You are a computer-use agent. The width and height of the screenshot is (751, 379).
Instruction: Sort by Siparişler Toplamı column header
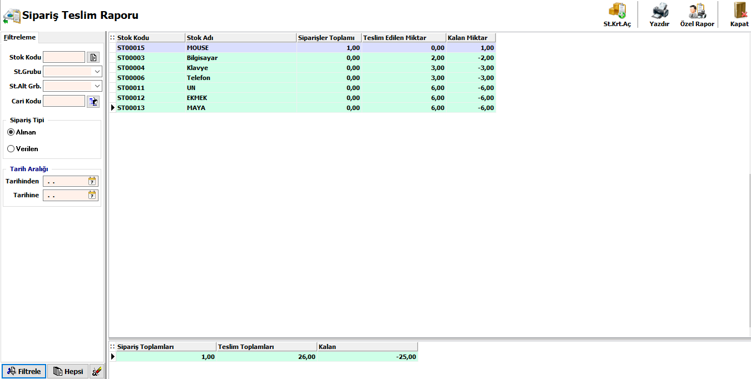pos(329,38)
